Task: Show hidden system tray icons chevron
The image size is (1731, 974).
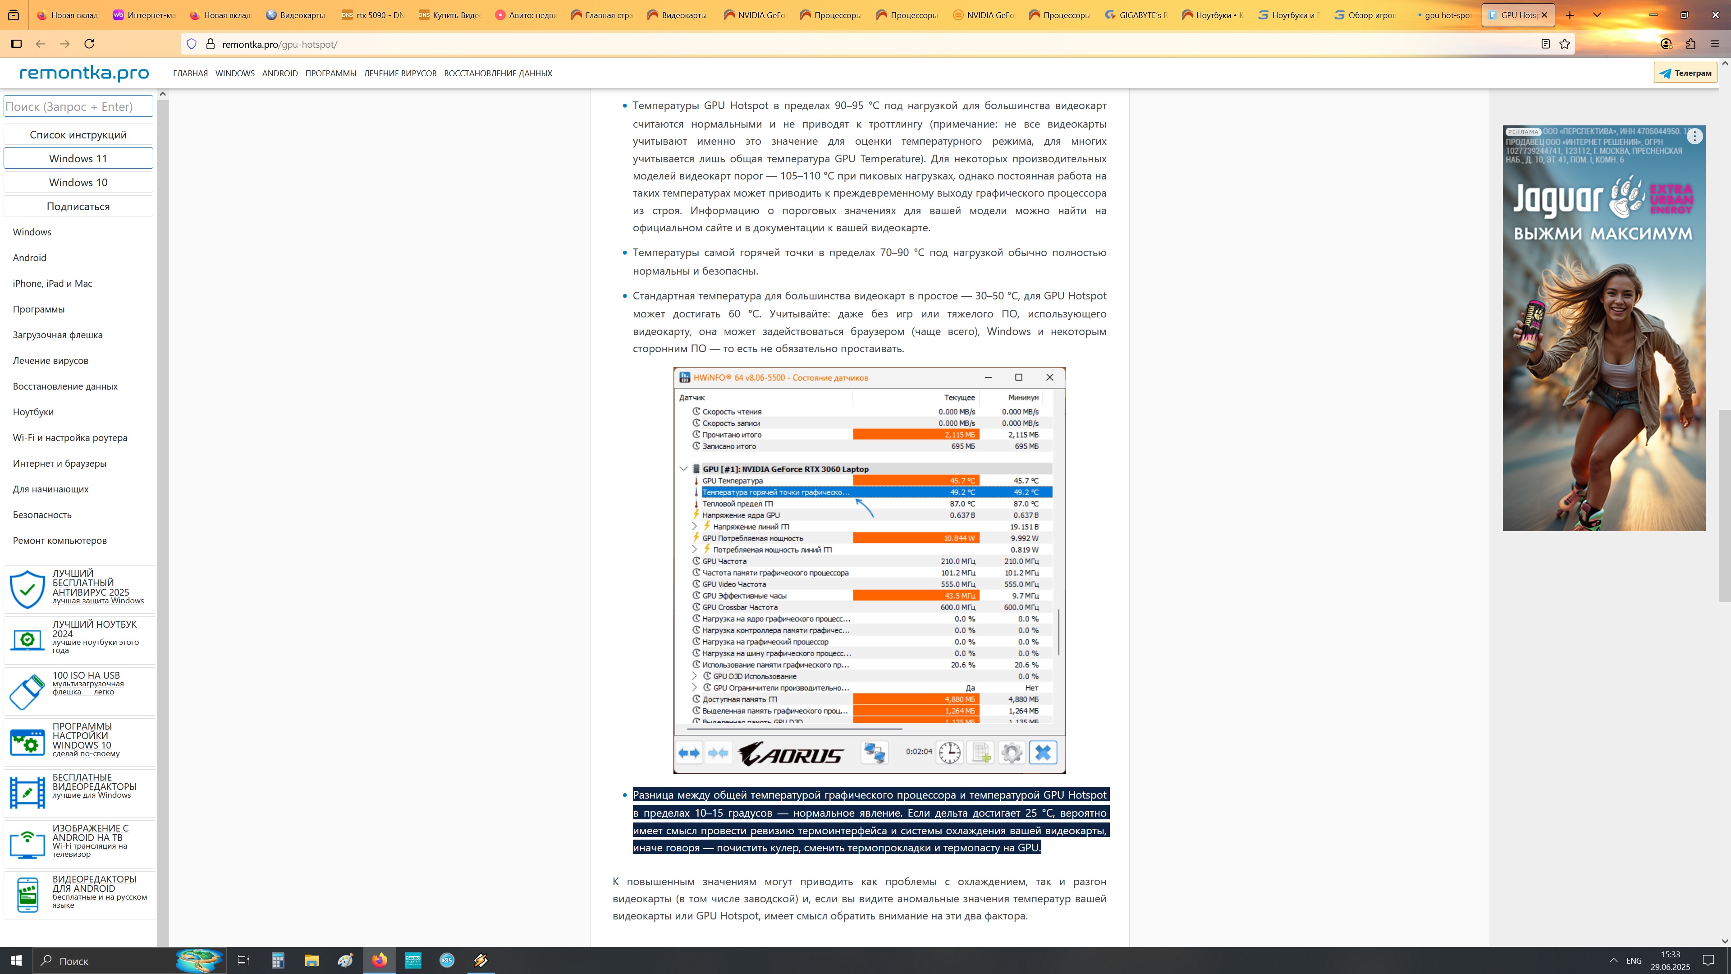Action: (1613, 960)
